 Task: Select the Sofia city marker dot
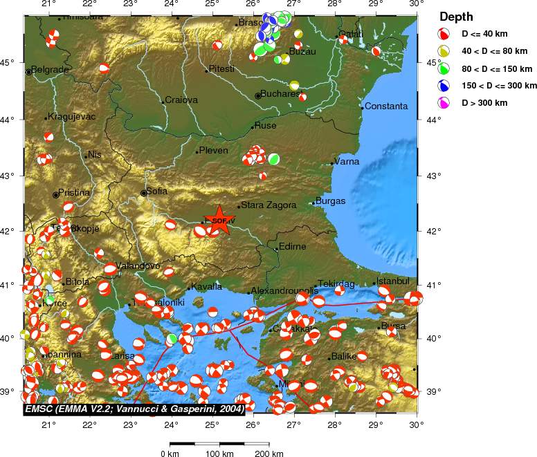tap(144, 193)
